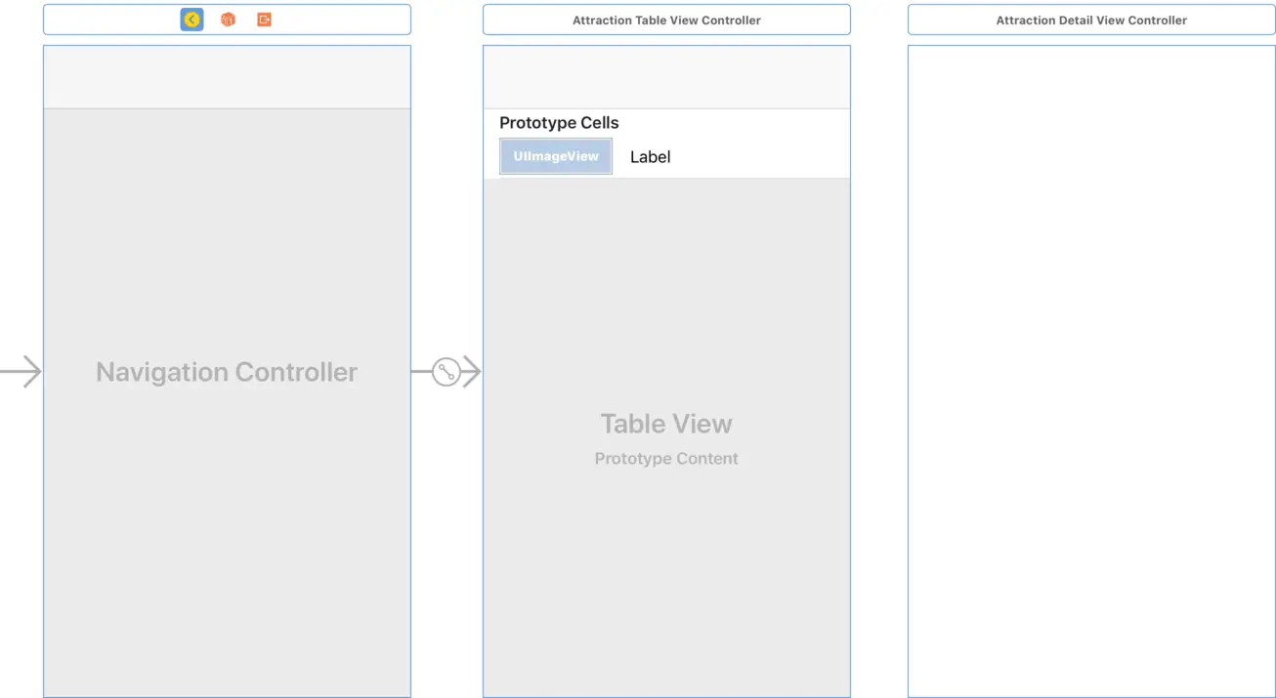Select the Attraction Detail view canvas
This screenshot has width=1276, height=698.
click(x=1091, y=371)
